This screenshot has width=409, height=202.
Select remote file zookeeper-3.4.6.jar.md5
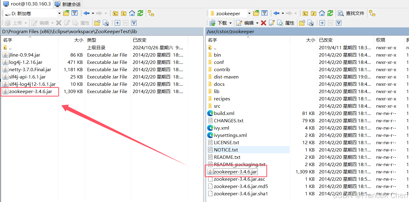[x=241, y=186]
